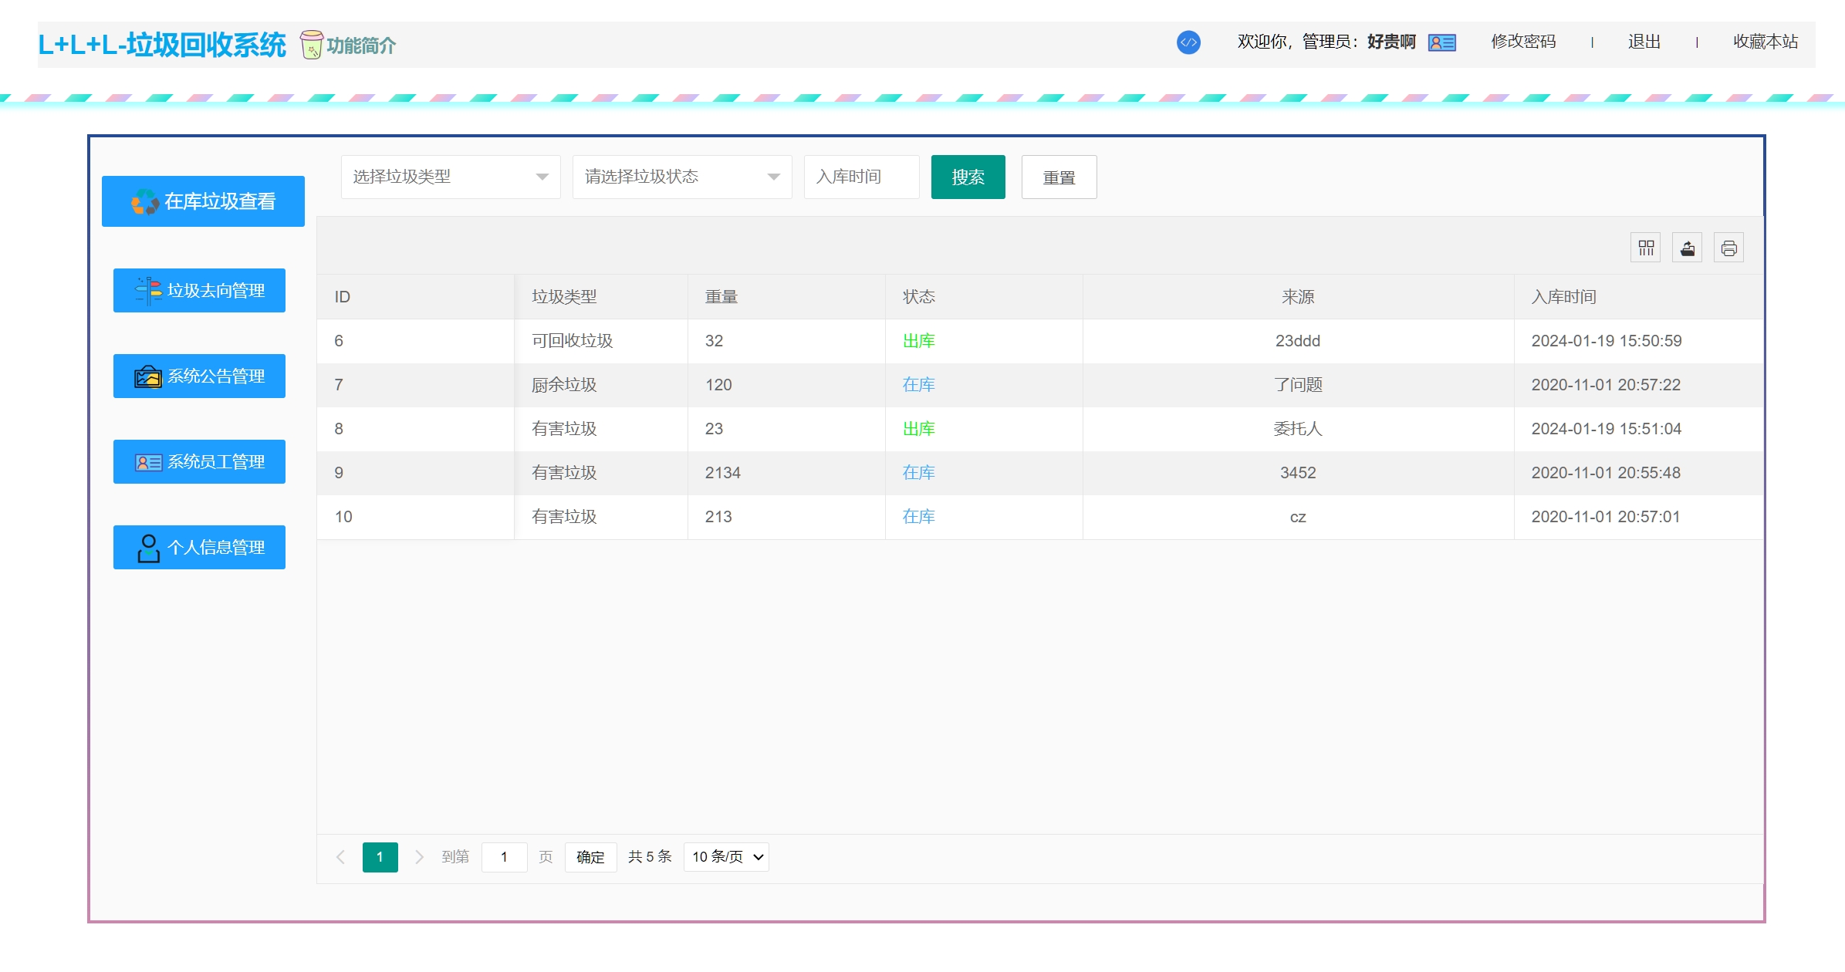
Task: Click the 重置 button
Action: (1056, 177)
